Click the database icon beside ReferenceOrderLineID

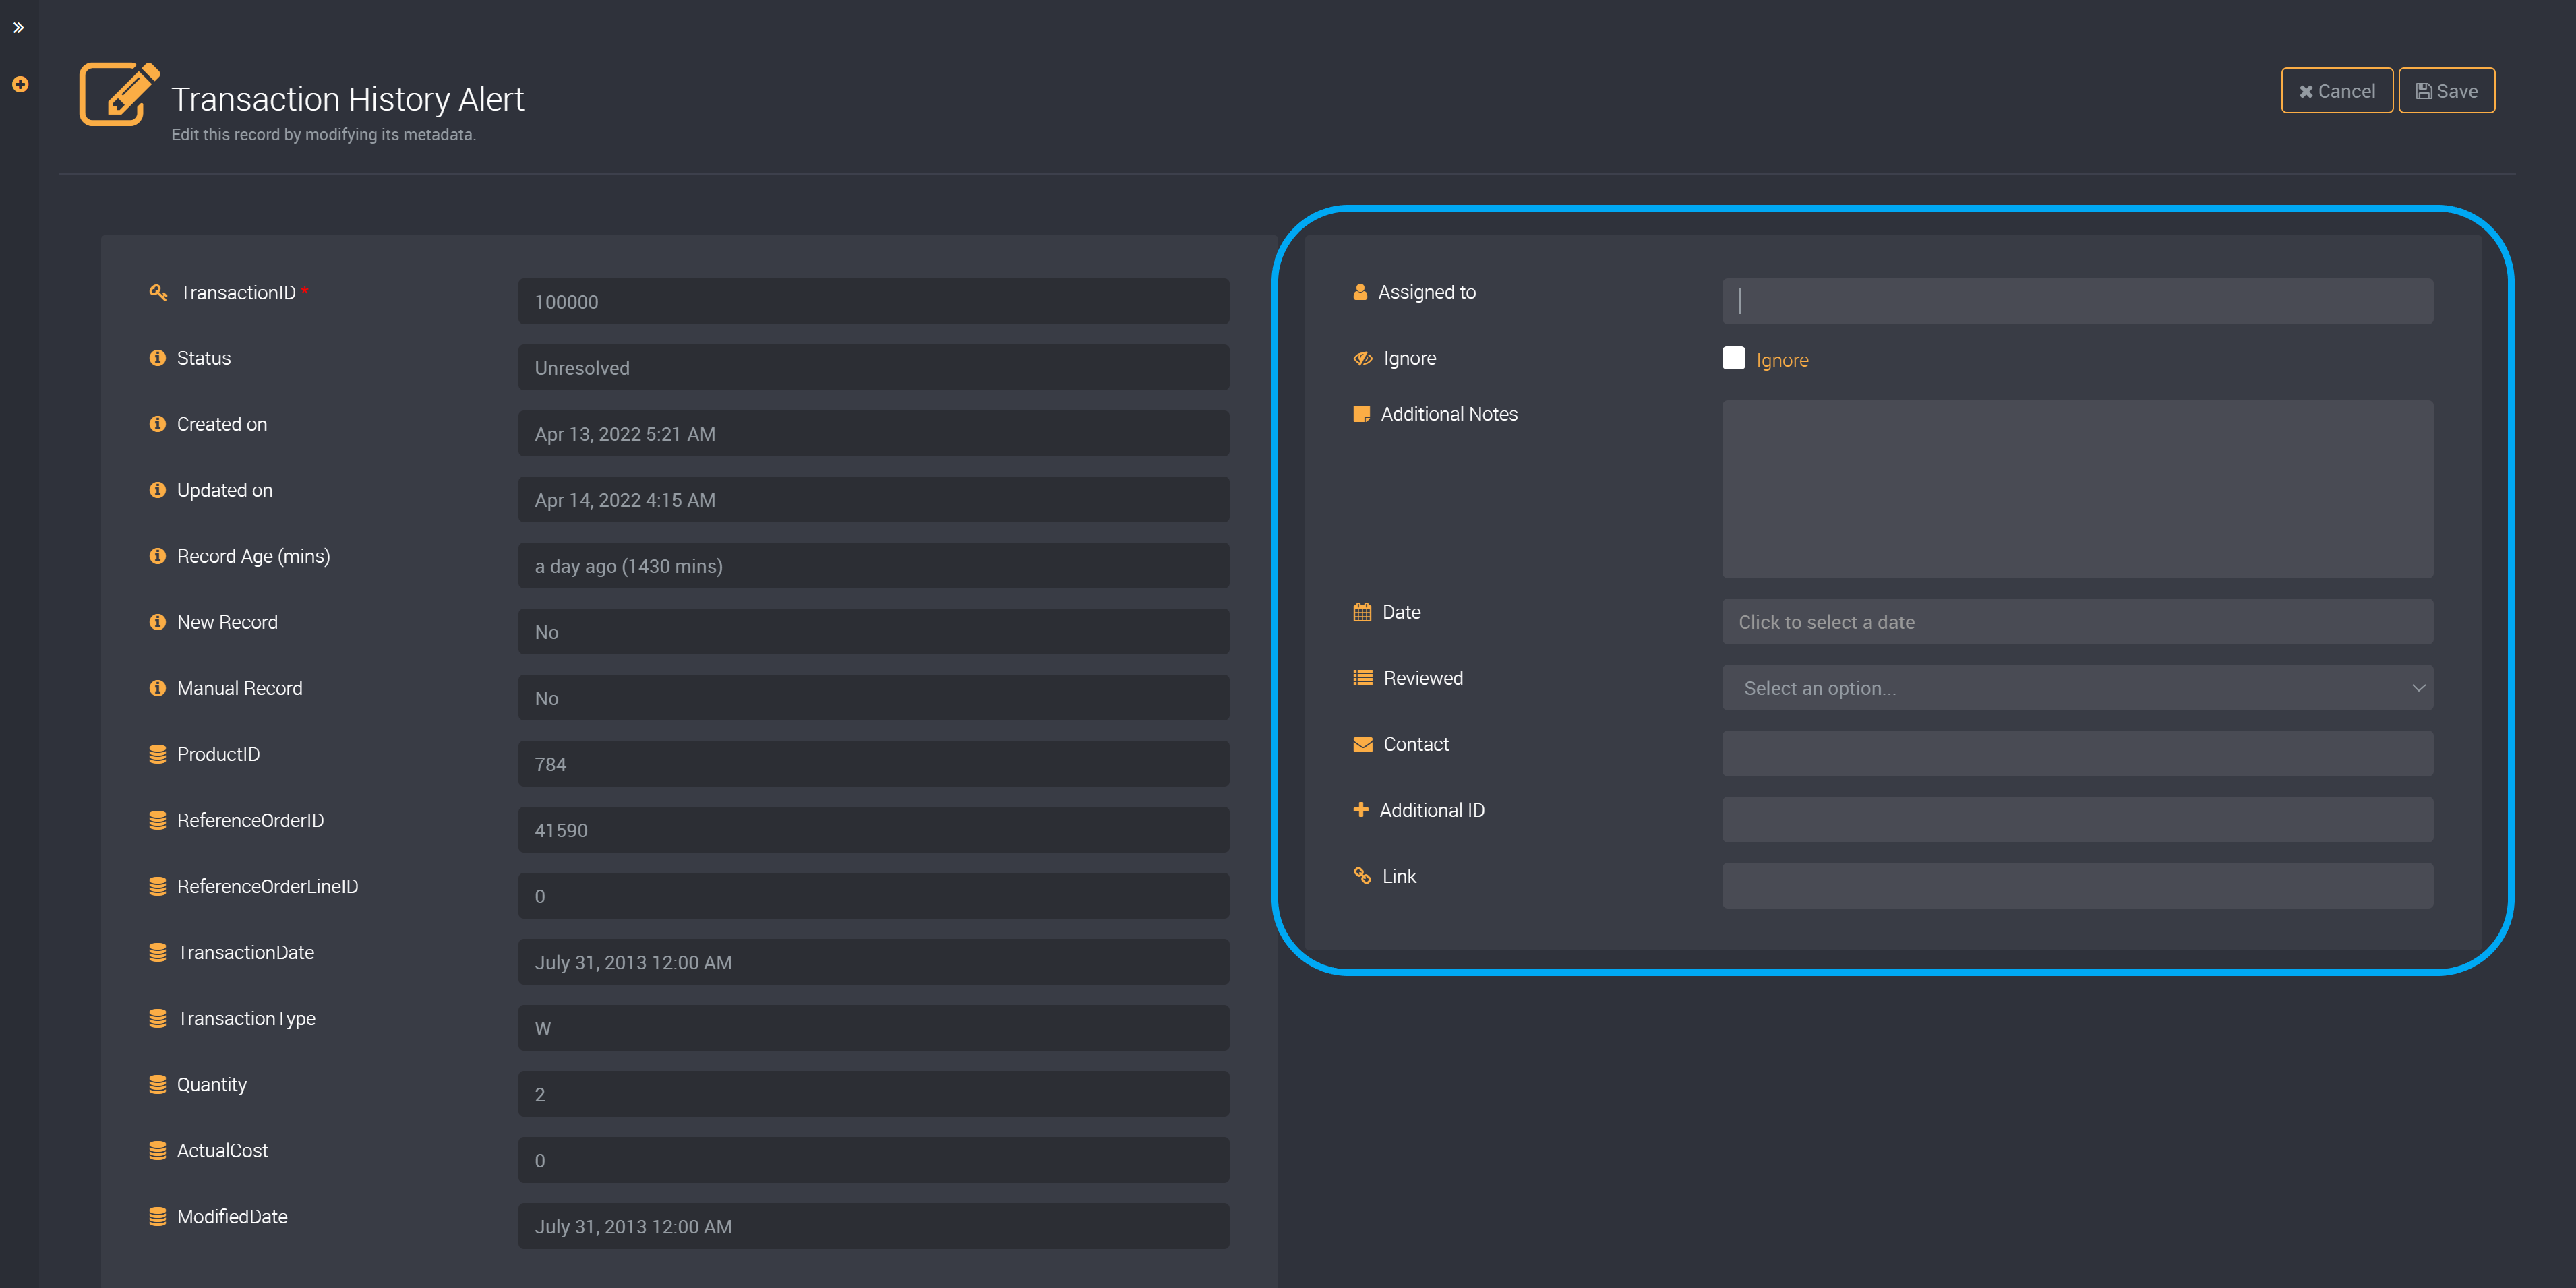pos(157,886)
